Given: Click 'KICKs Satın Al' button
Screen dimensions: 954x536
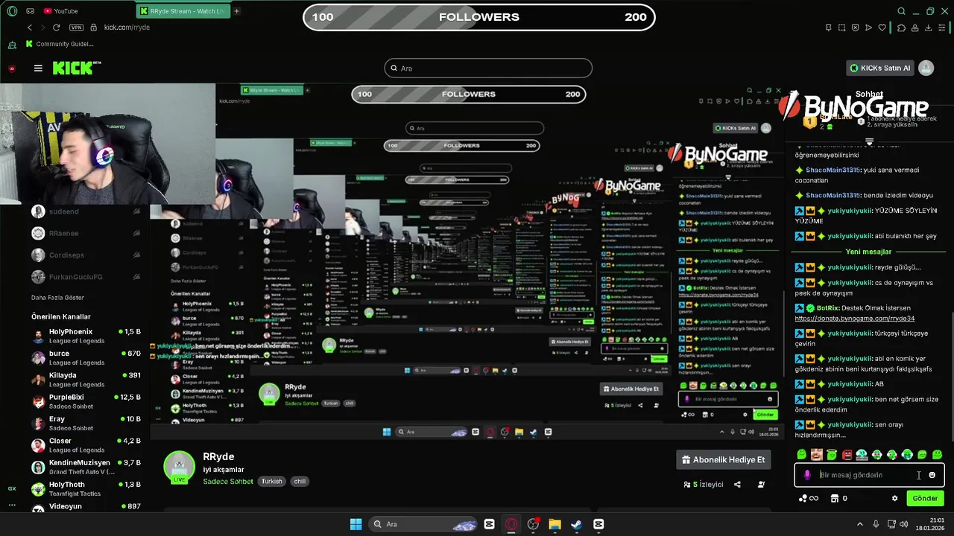Looking at the screenshot, I should click(x=880, y=68).
